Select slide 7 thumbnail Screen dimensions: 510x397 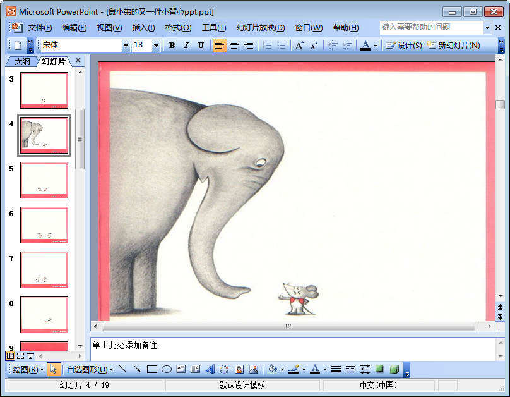click(x=44, y=270)
